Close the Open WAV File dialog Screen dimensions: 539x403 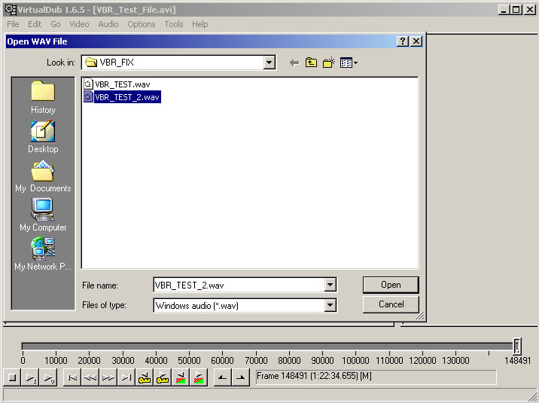pyautogui.click(x=416, y=41)
